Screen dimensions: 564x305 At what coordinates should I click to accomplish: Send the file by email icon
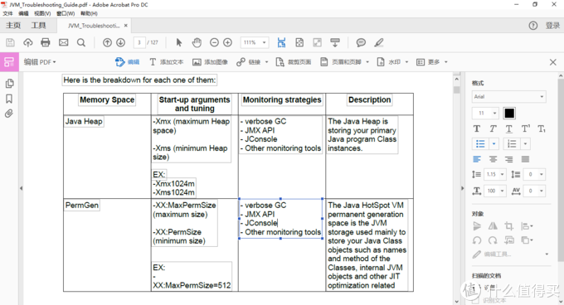[63, 43]
